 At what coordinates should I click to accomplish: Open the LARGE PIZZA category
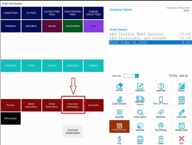click(x=11, y=13)
